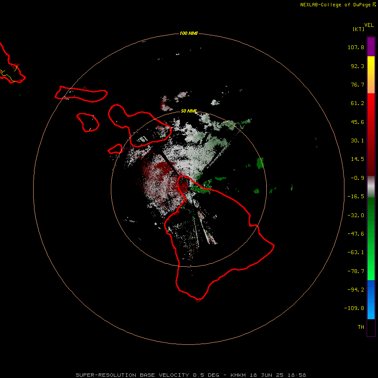Click the [KT] units label
The width and height of the screenshot is (378, 378).
(358, 29)
